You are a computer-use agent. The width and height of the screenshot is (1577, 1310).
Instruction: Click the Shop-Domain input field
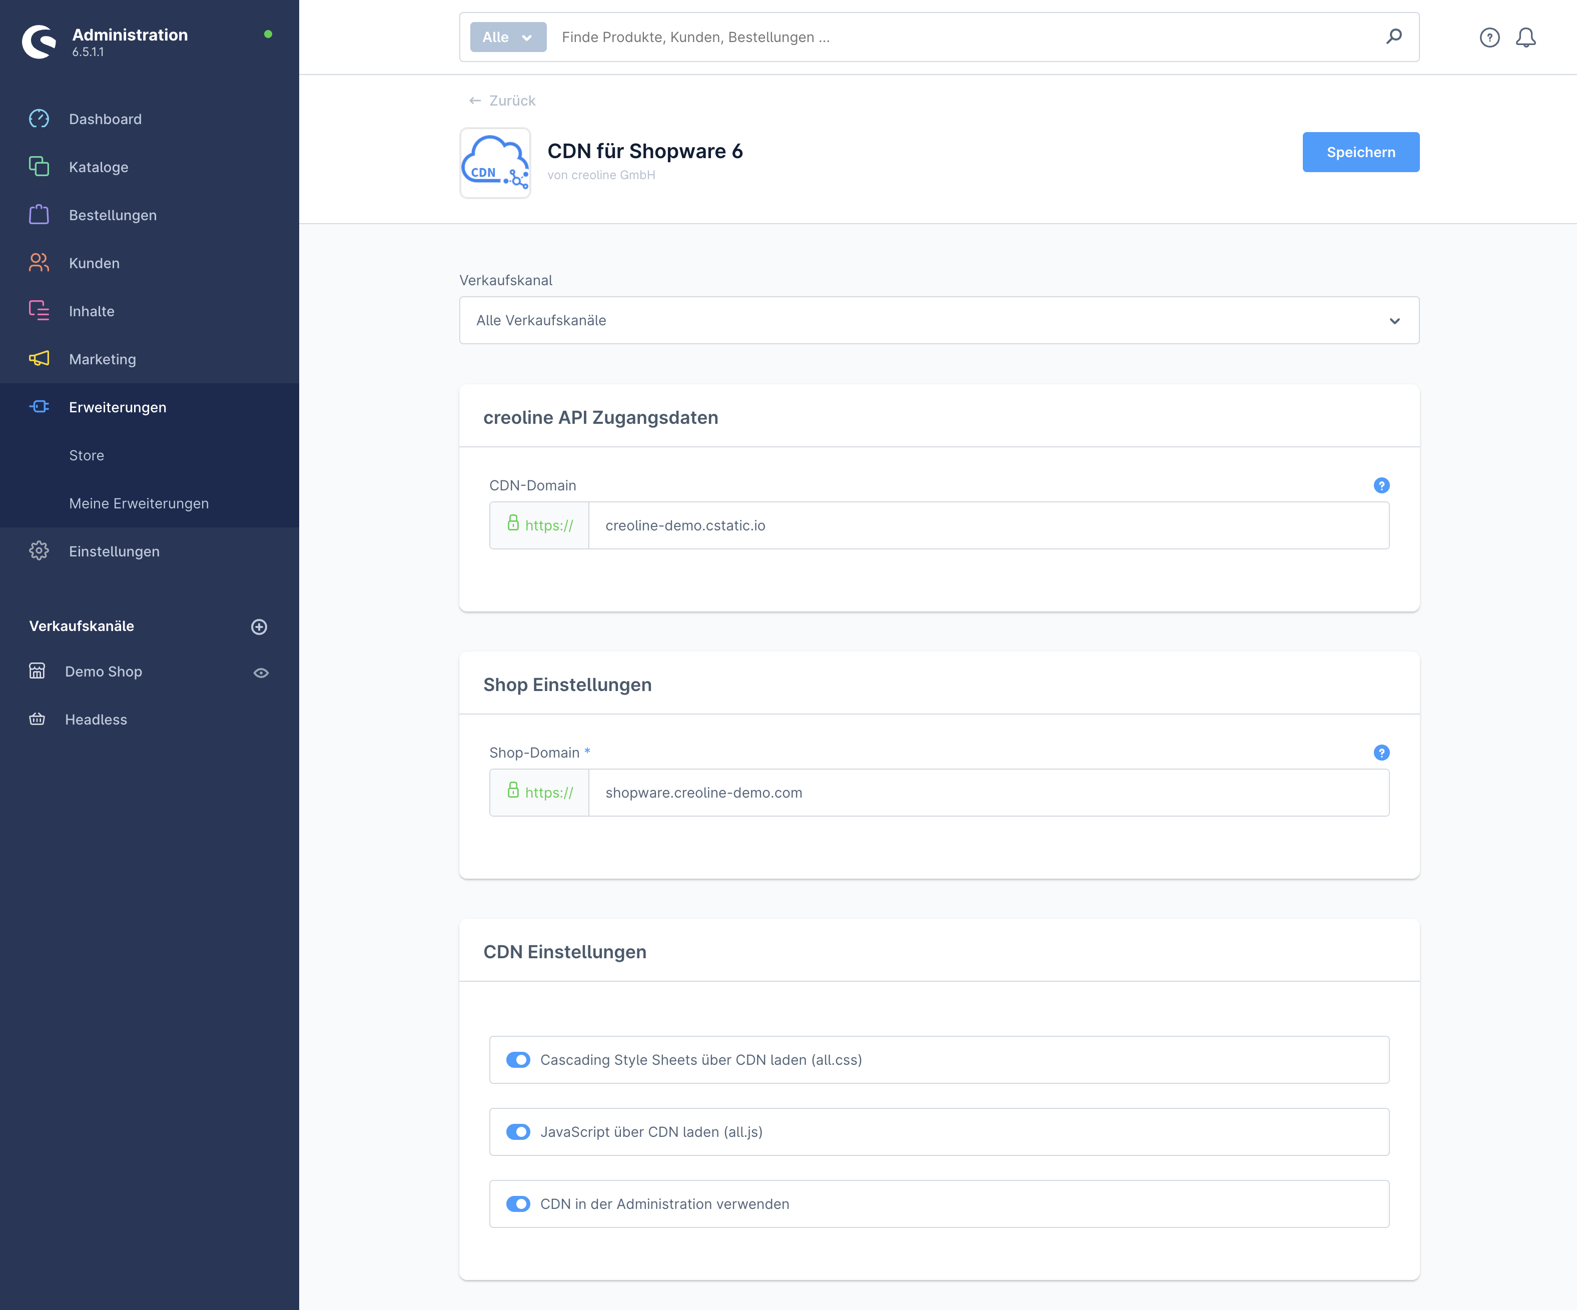[x=988, y=793]
